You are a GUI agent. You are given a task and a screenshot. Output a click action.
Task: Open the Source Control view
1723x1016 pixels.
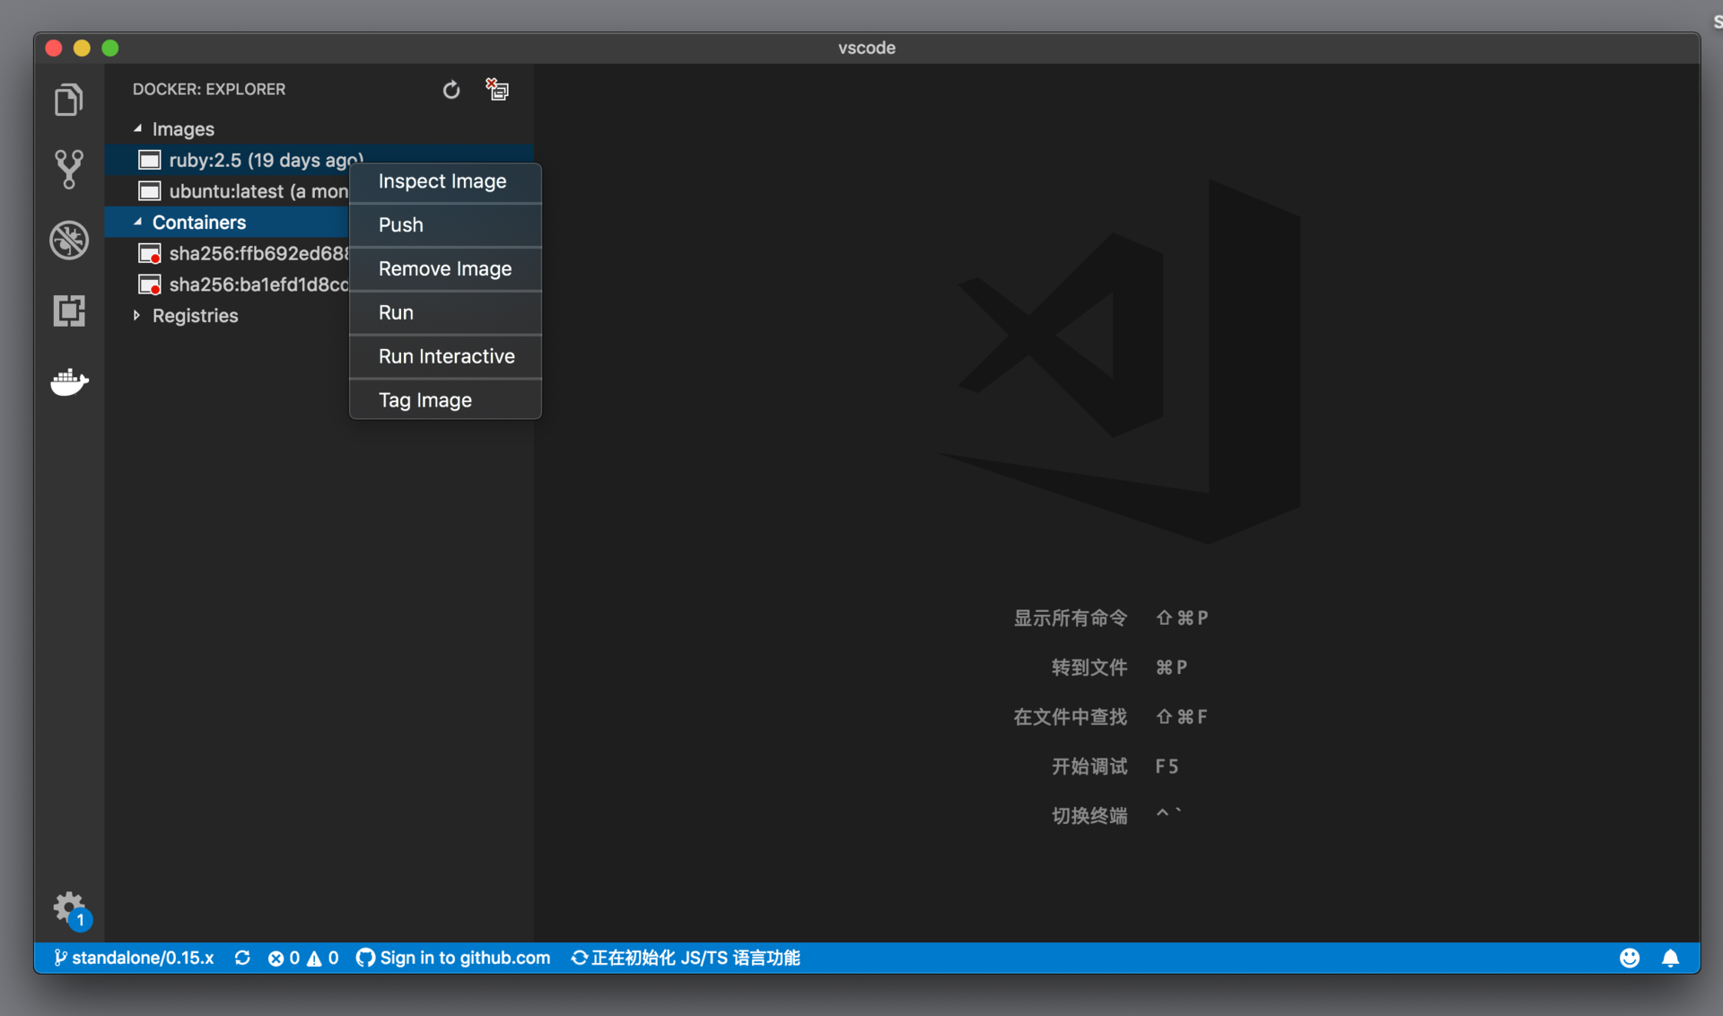point(68,169)
